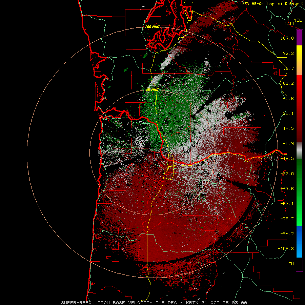
Task: Select the -94.2 legend value
Action: pyautogui.click(x=287, y=233)
